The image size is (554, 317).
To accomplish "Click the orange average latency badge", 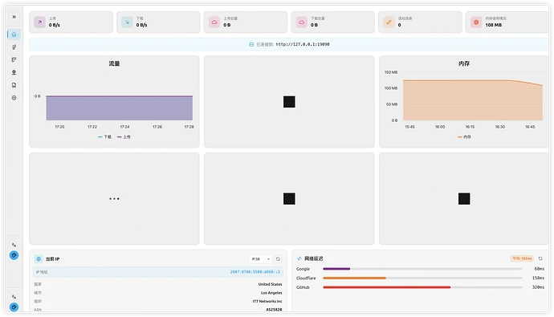I will pos(522,258).
